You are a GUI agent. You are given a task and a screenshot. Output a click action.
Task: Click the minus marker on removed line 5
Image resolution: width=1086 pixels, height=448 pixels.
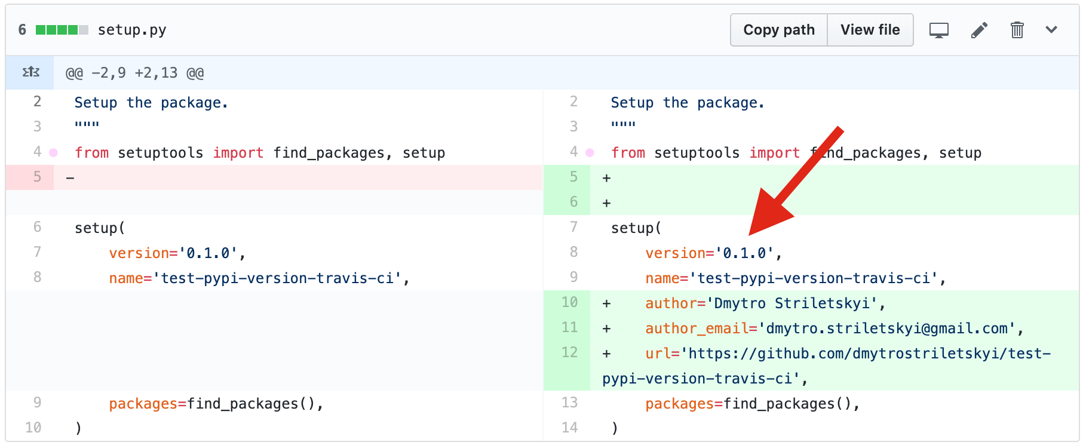70,178
